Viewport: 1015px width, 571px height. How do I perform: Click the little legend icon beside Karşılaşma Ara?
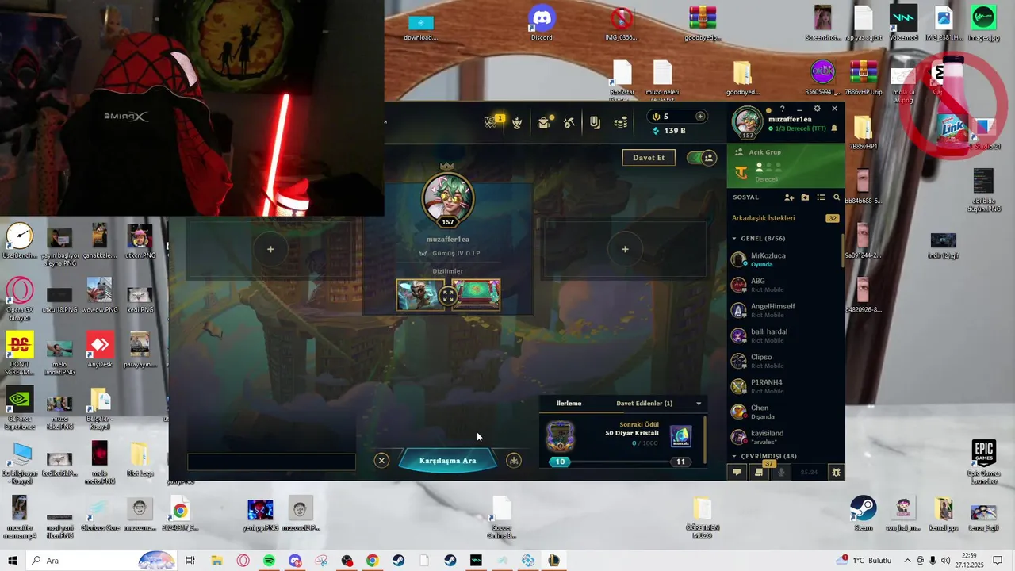click(x=514, y=461)
